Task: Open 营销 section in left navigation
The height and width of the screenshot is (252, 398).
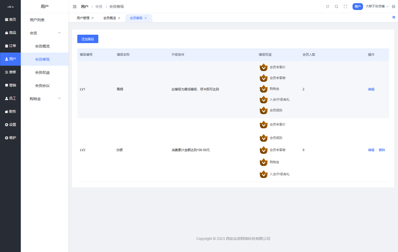Action: 11,85
